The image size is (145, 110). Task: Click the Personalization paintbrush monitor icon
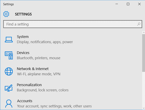8,88
